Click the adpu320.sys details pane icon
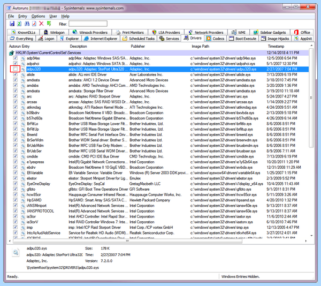The height and width of the screenshot is (286, 321). point(16,252)
